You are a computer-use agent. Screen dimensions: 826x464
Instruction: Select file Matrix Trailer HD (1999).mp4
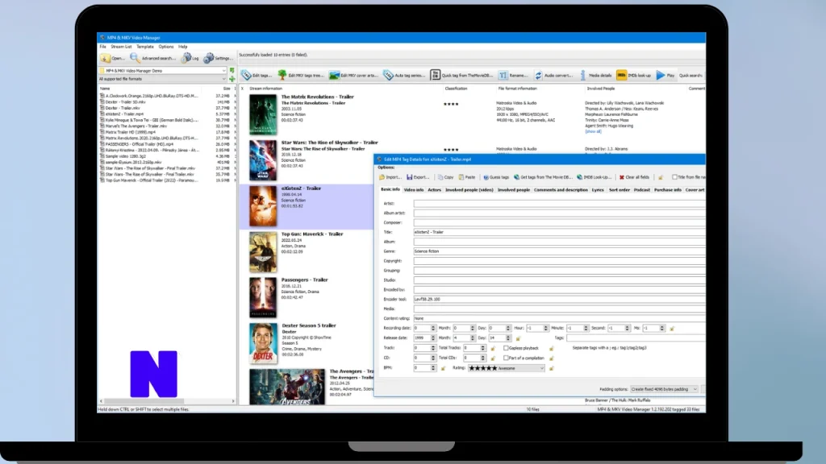130,132
